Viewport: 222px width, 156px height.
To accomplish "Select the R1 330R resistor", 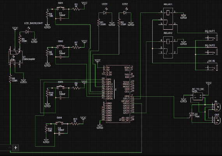I will pyautogui.click(x=99, y=22).
